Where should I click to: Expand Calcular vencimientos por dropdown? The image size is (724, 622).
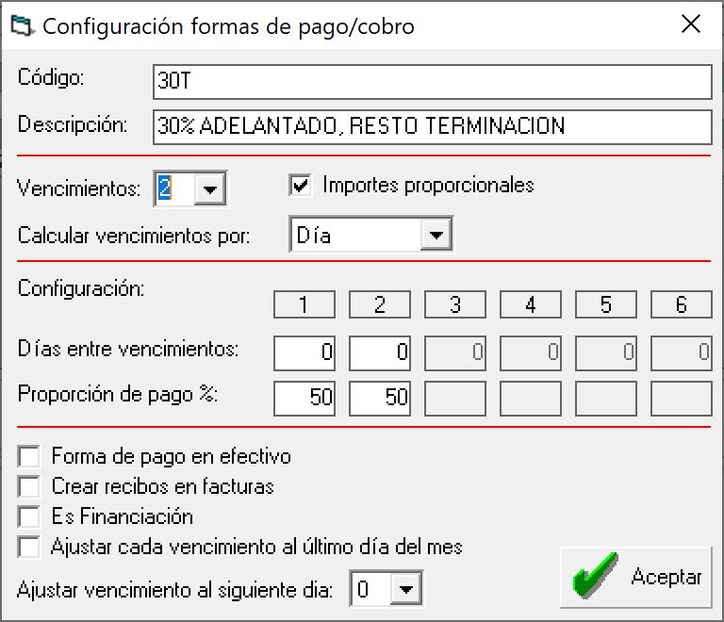[x=436, y=235]
